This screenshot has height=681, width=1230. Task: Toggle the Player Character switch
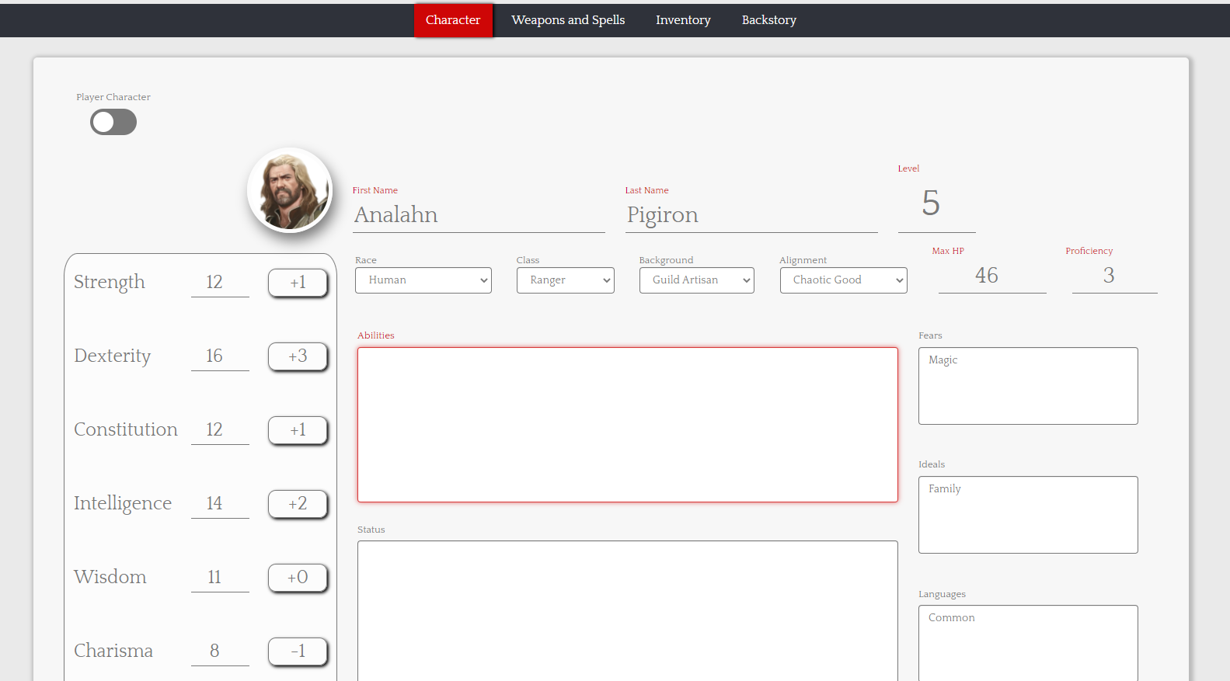pyautogui.click(x=113, y=122)
